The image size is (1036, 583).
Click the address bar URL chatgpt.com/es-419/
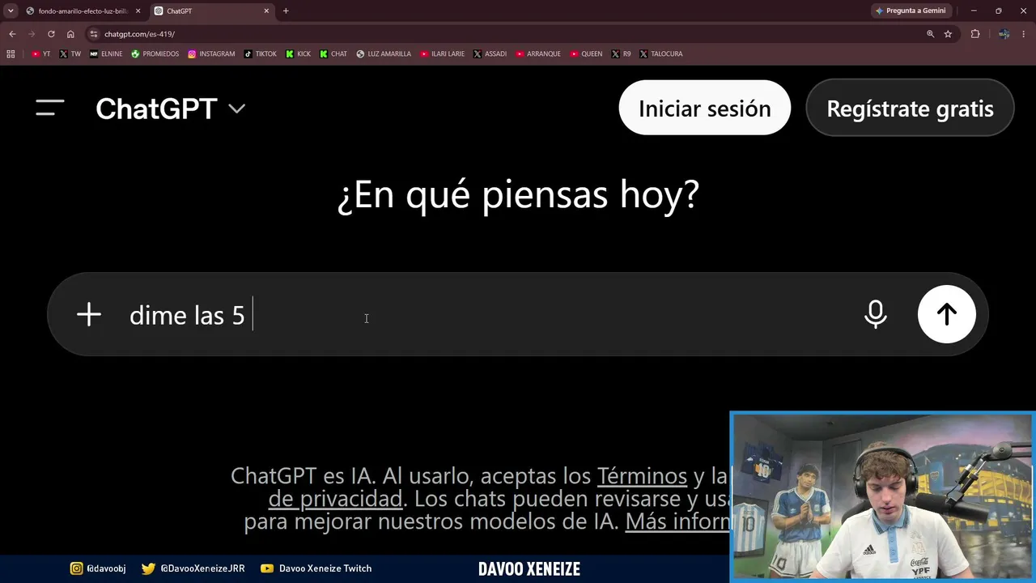click(139, 34)
